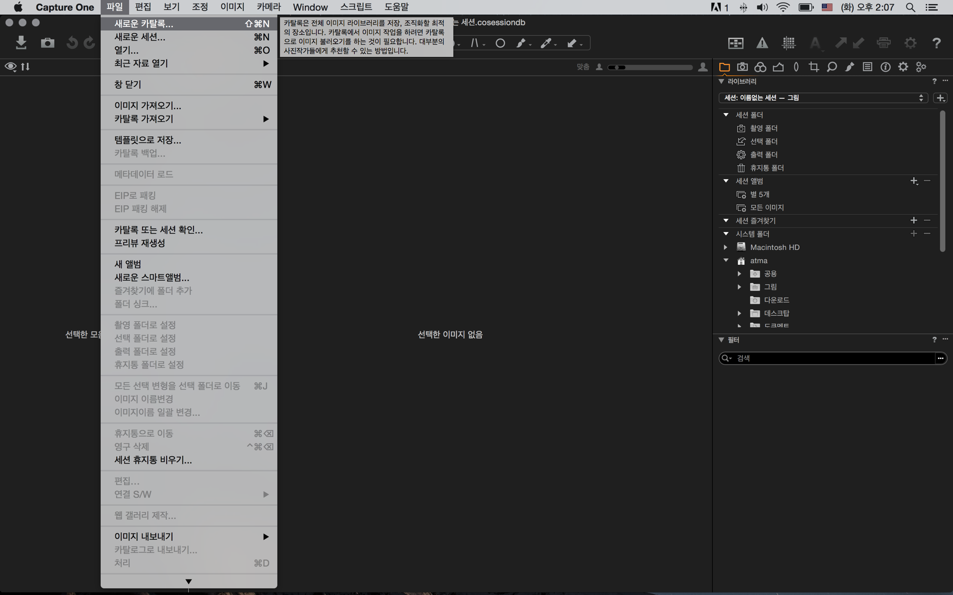Select 이미지 가져오기... menu entry
The height and width of the screenshot is (595, 953).
147,106
